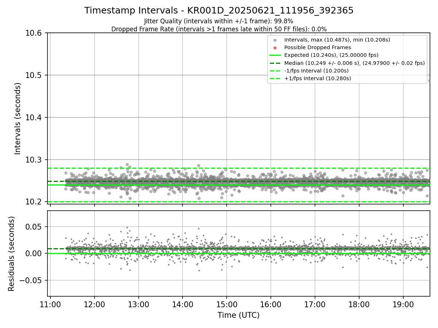
Task: Click the 'Intervals (seconds)' y-axis label
Action: [18, 118]
